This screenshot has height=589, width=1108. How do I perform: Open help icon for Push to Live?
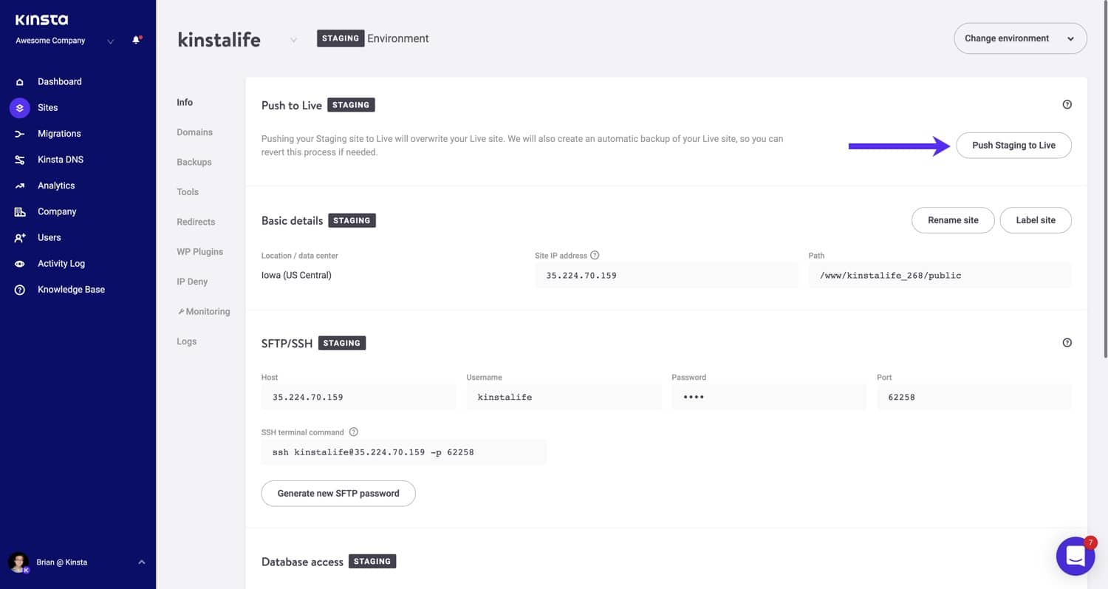click(1067, 105)
